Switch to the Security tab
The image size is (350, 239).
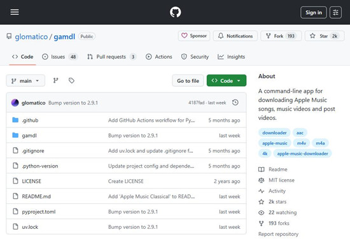pos(195,57)
